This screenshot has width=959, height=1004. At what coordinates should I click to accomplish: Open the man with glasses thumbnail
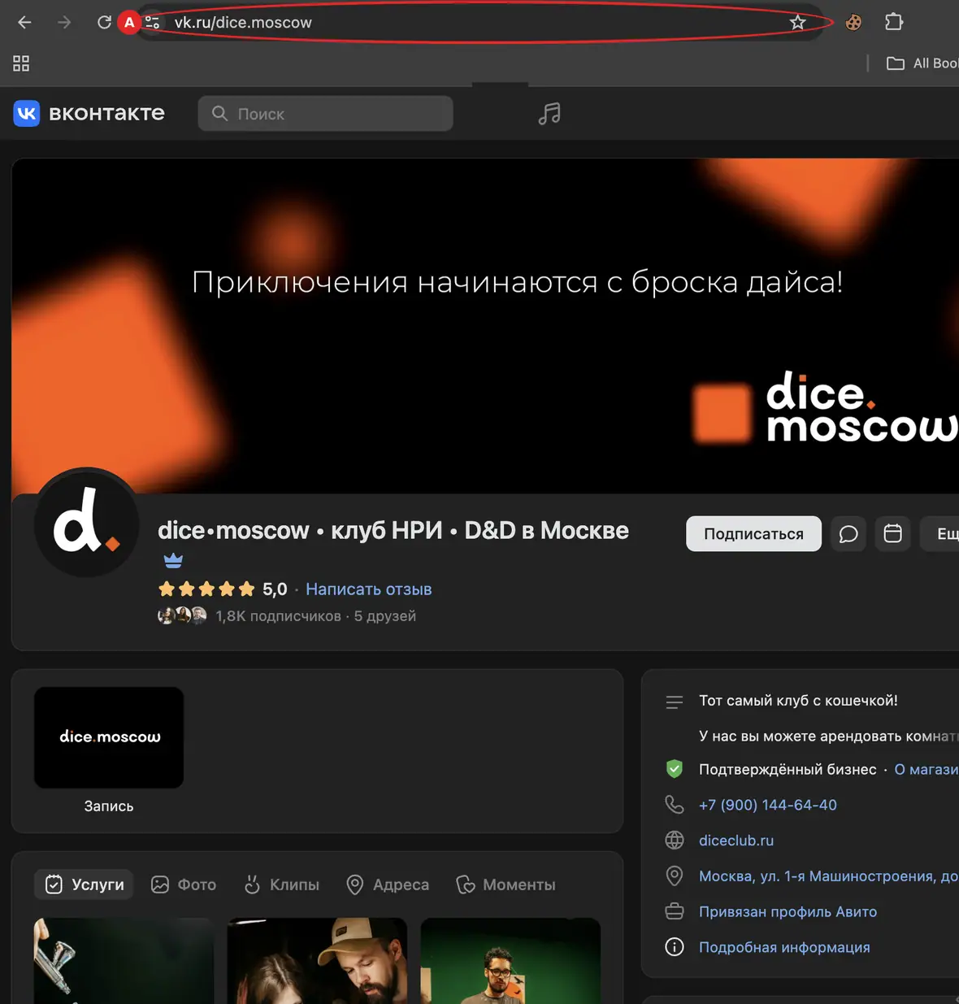coord(510,961)
